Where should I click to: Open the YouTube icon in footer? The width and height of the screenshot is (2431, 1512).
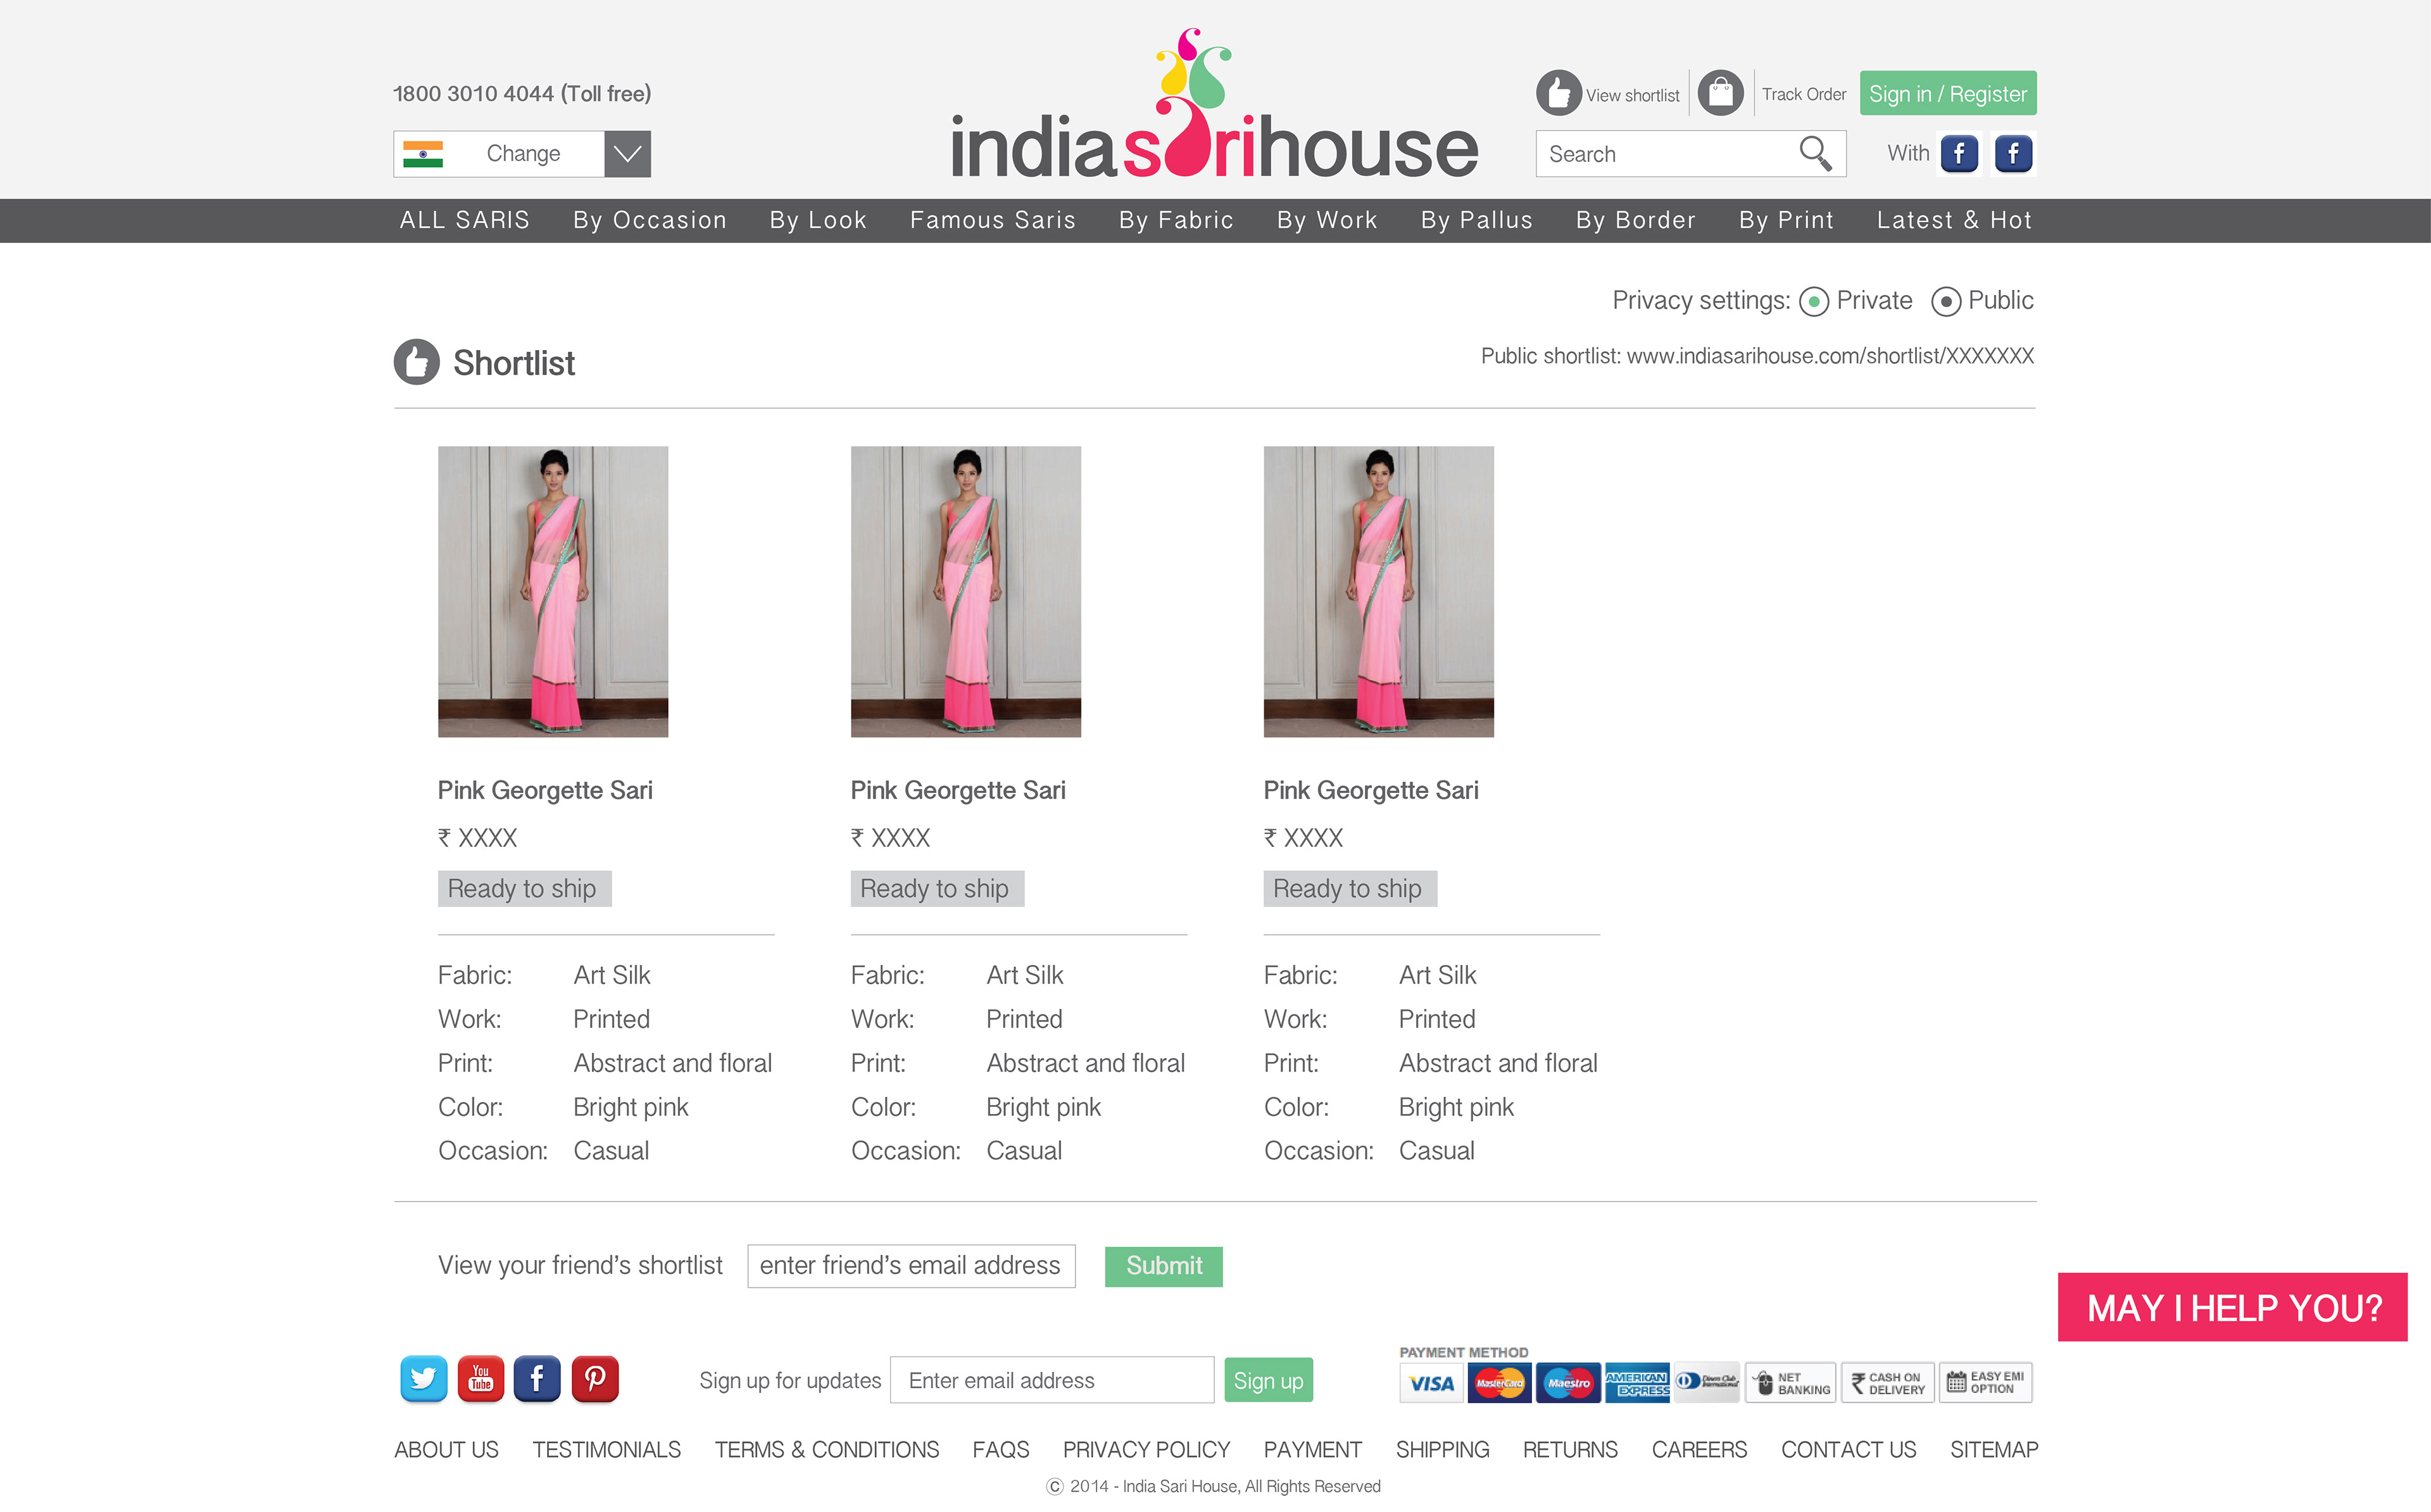pos(481,1380)
